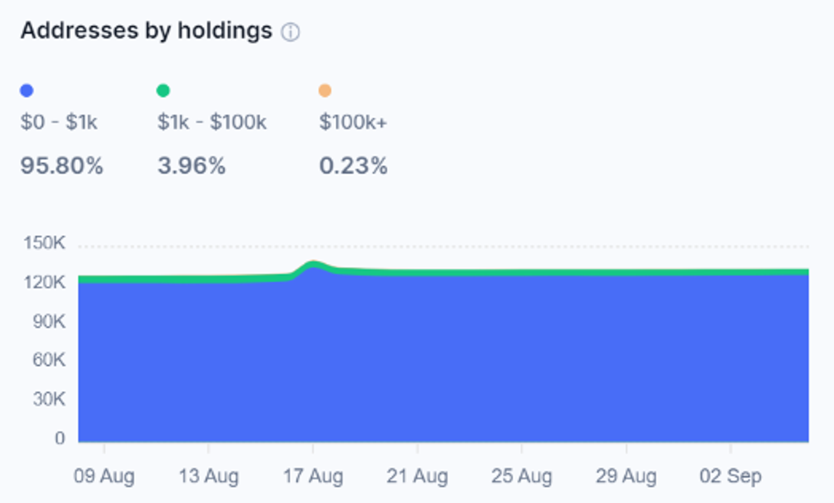
Task: Toggle the $0 - $1k legend label
Action: click(x=59, y=122)
